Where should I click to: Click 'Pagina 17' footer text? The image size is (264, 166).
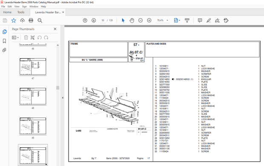pyautogui.click(x=143, y=158)
